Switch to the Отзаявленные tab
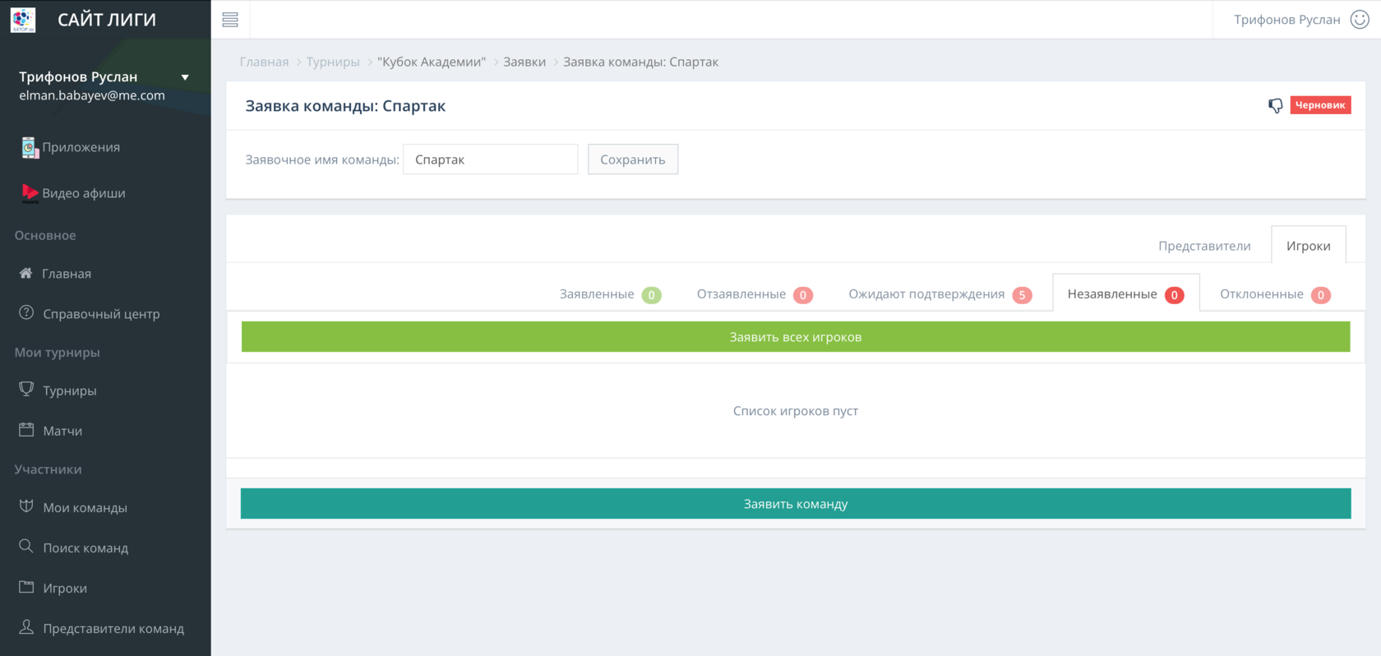The image size is (1381, 656). (x=755, y=294)
